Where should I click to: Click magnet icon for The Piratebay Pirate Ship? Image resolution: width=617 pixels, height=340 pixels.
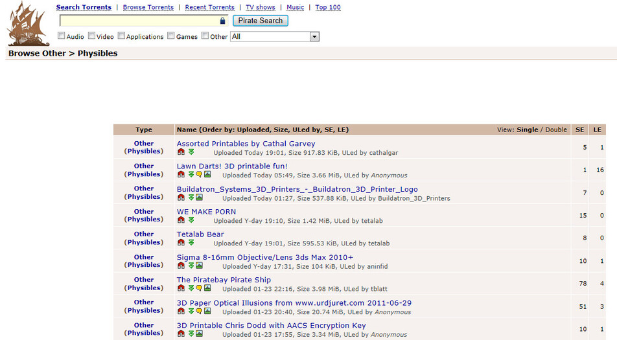181,288
